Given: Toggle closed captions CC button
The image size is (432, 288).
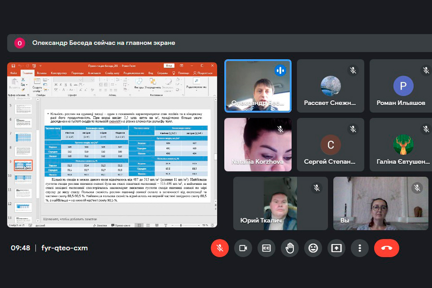Looking at the screenshot, I should pos(266,248).
